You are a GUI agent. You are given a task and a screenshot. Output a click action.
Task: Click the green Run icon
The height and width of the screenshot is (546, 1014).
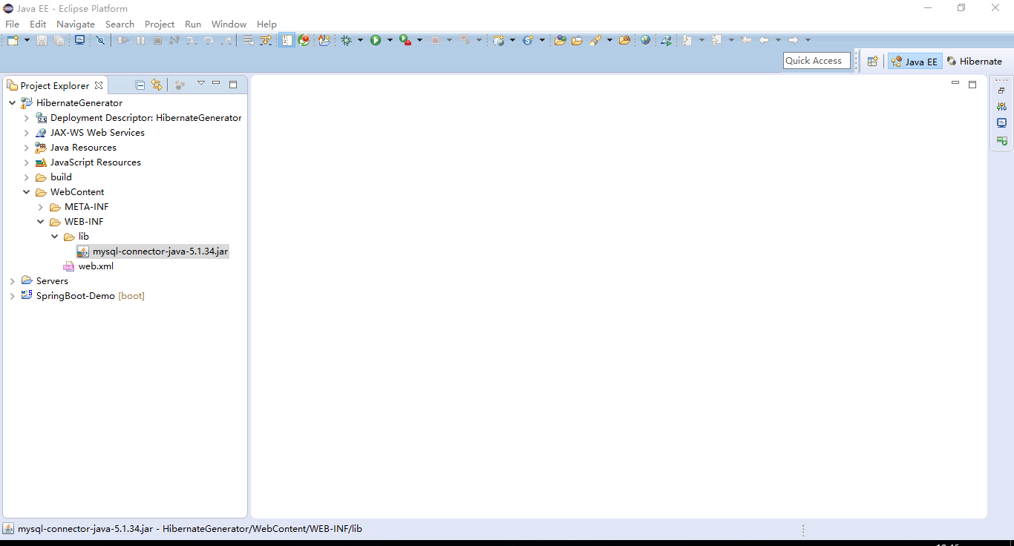pos(376,40)
